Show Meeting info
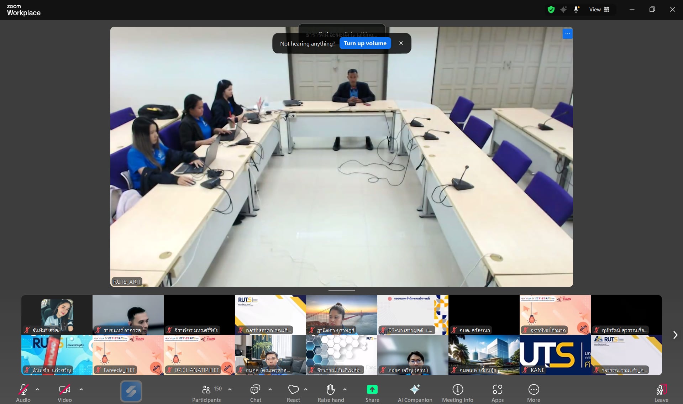The width and height of the screenshot is (683, 404). tap(457, 392)
